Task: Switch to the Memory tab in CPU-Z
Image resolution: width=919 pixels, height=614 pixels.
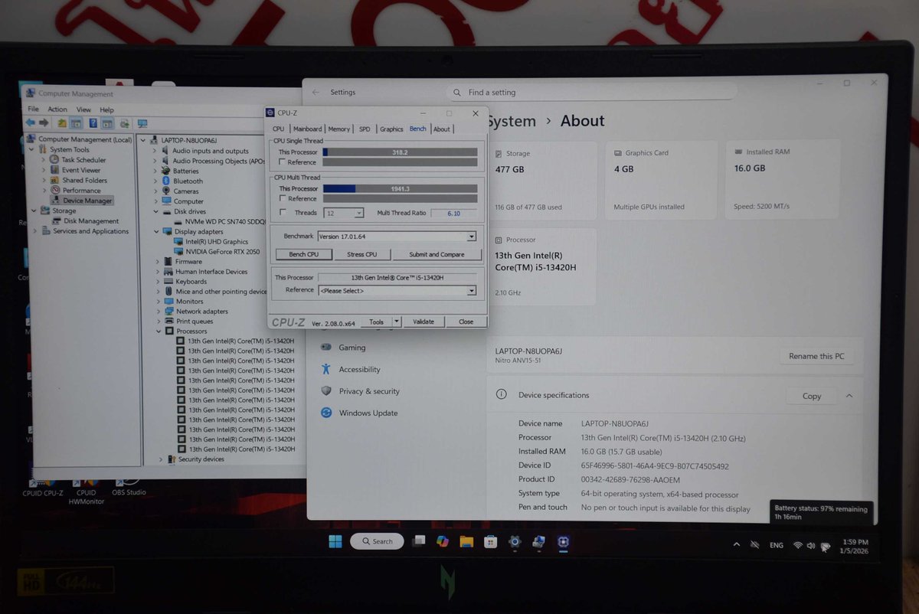Action: coord(338,129)
